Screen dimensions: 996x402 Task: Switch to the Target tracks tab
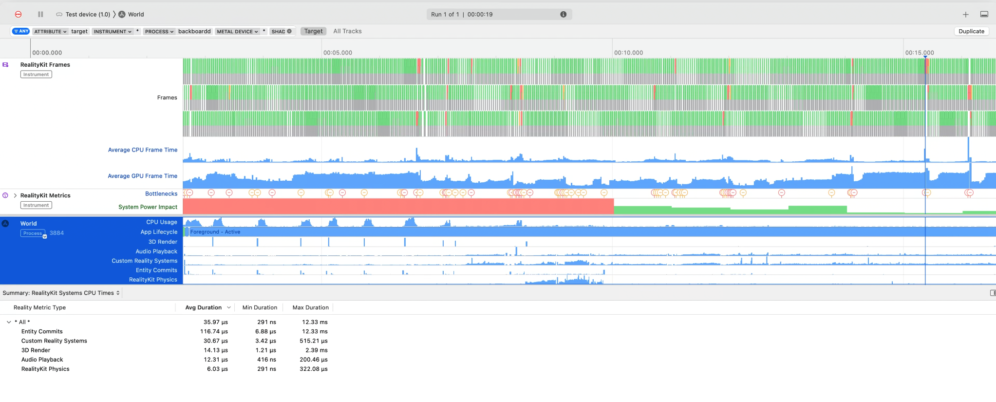(x=313, y=31)
